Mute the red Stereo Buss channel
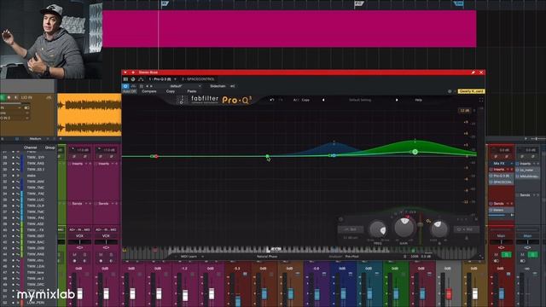Viewport: 546px width, 307px height. tap(497, 255)
